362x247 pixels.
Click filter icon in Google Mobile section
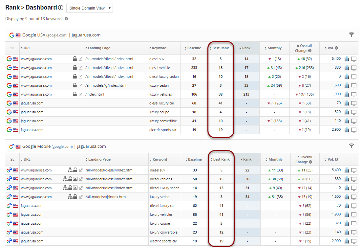[x=351, y=146]
